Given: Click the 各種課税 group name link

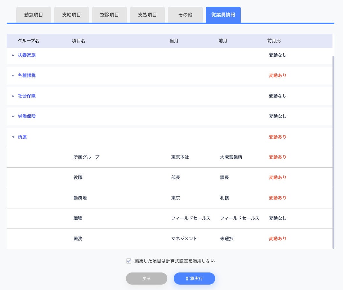Looking at the screenshot, I should (x=27, y=76).
